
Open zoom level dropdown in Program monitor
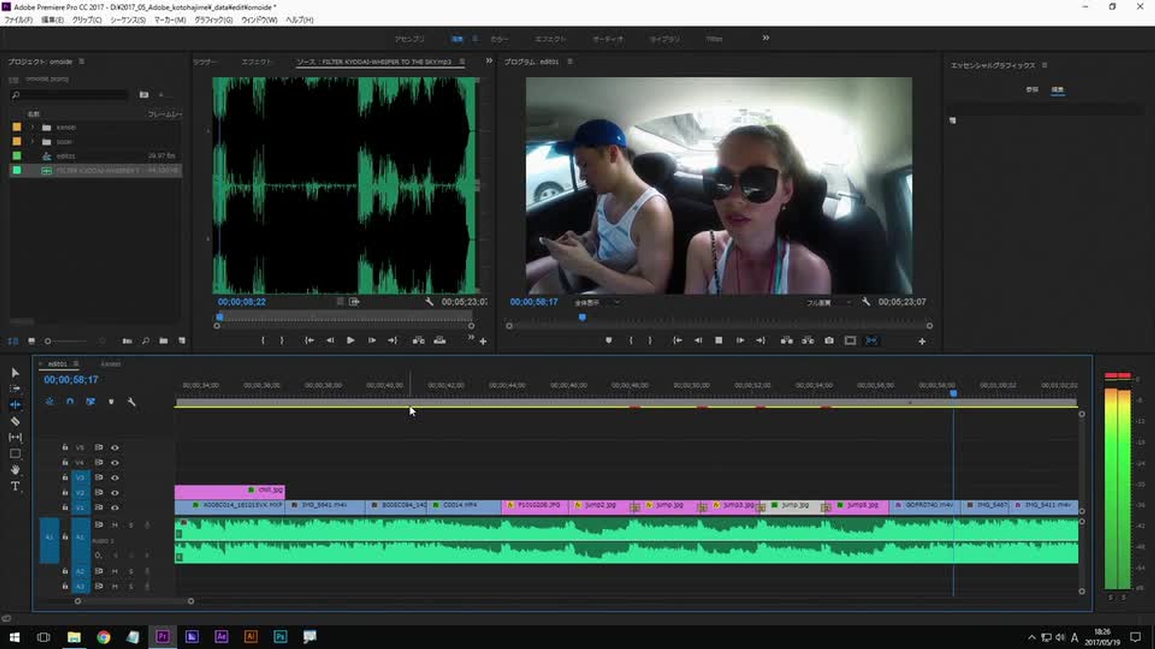tap(597, 302)
